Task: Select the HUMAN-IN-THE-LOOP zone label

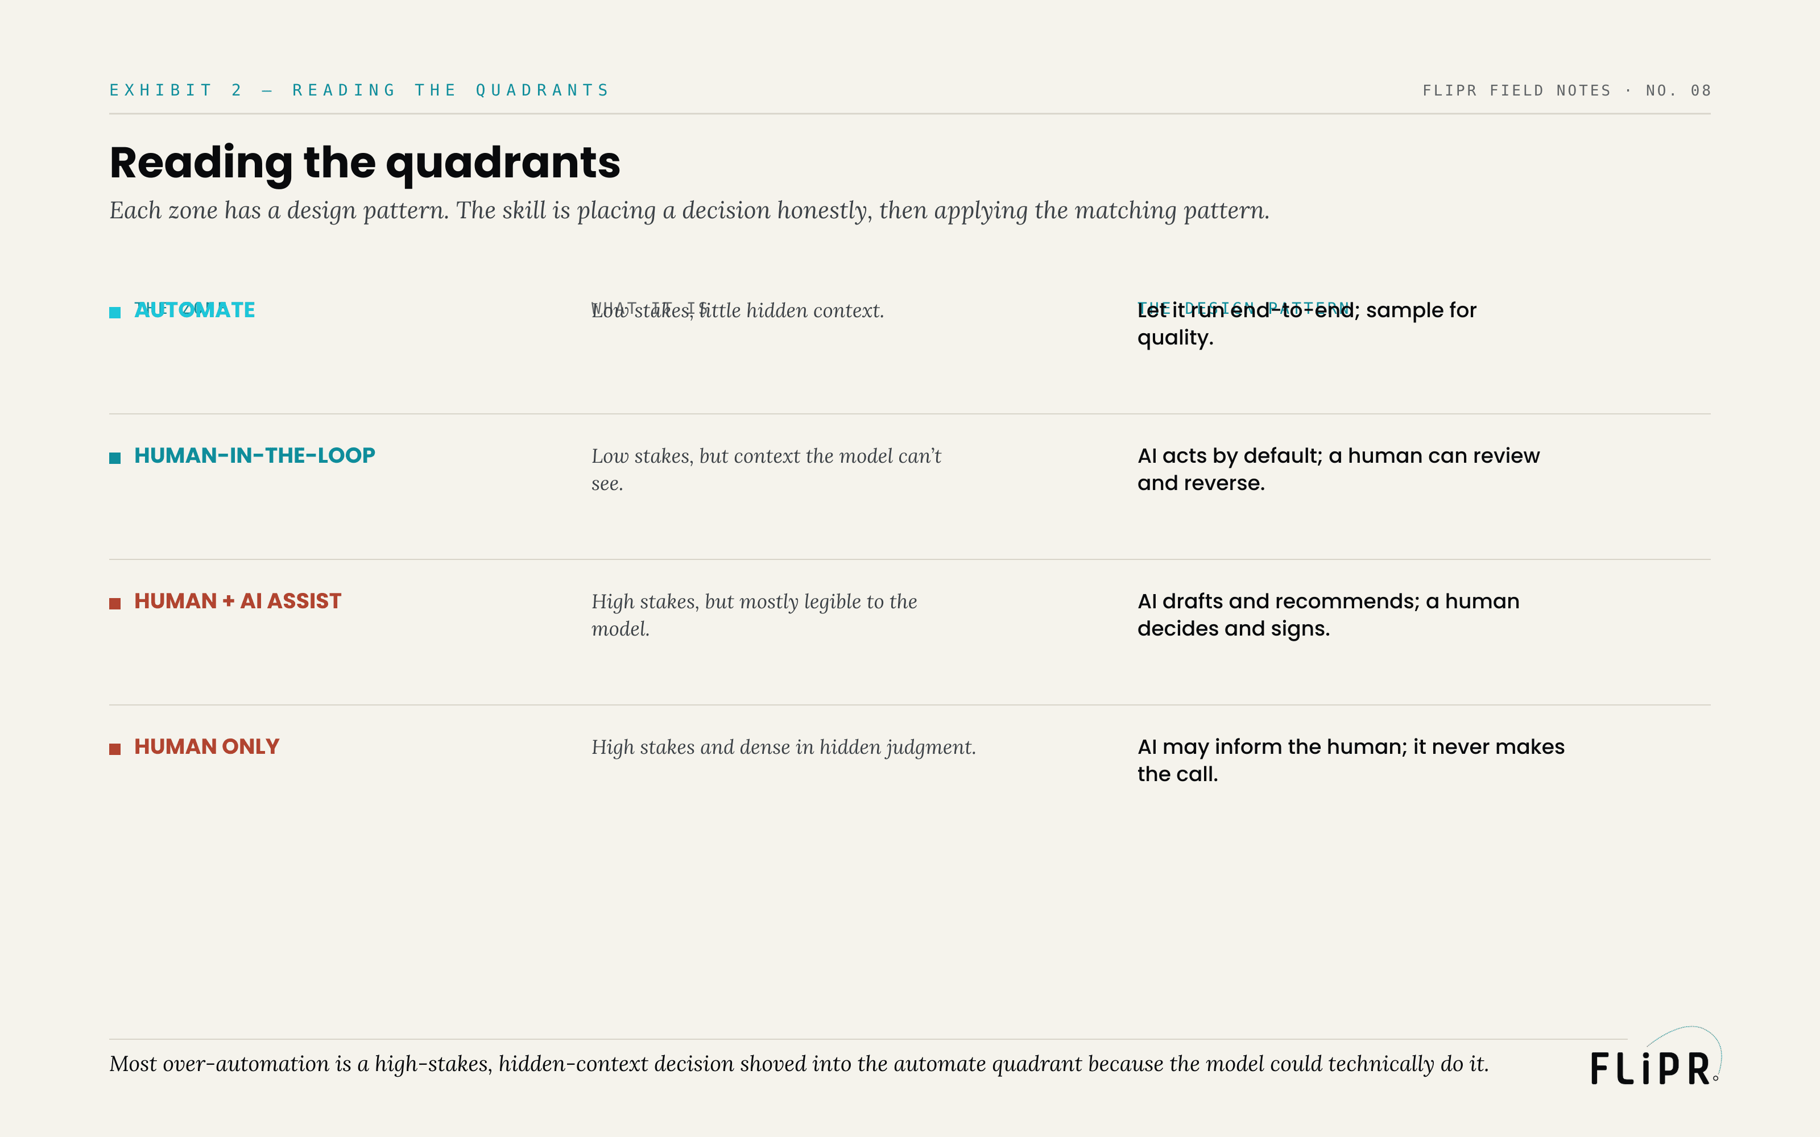Action: (254, 456)
